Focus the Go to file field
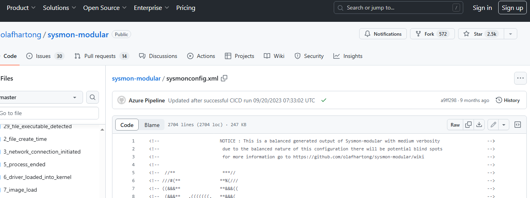The image size is (530, 198). (x=48, y=113)
